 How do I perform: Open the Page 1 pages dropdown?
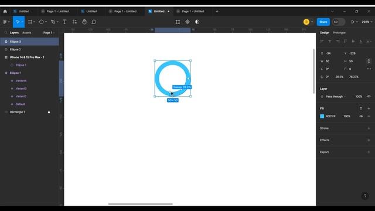point(49,33)
